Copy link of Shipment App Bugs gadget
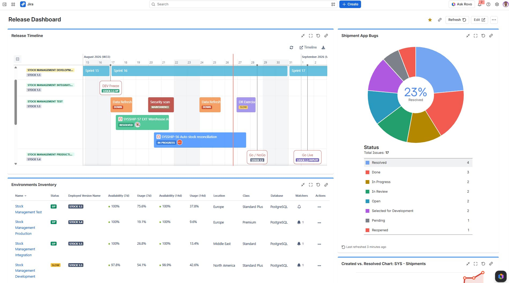Image resolution: width=509 pixels, height=283 pixels. [x=491, y=36]
